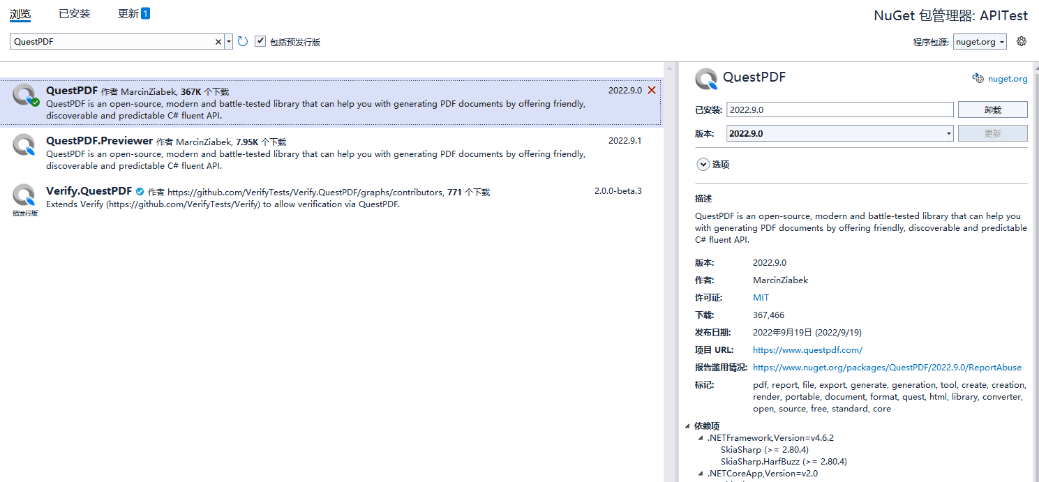The width and height of the screenshot is (1039, 482).
Task: Uninstall QuestPDF with the red X icon
Action: coord(652,90)
